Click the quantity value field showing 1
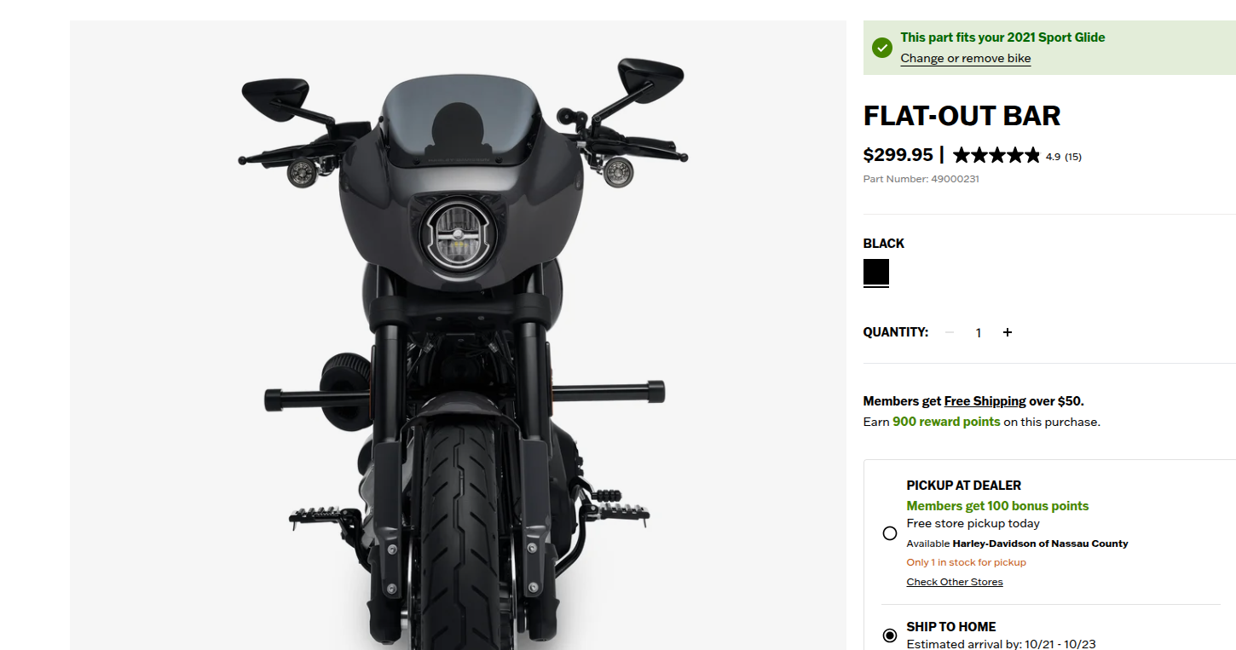Screen dimensions: 1236x650 979,333
